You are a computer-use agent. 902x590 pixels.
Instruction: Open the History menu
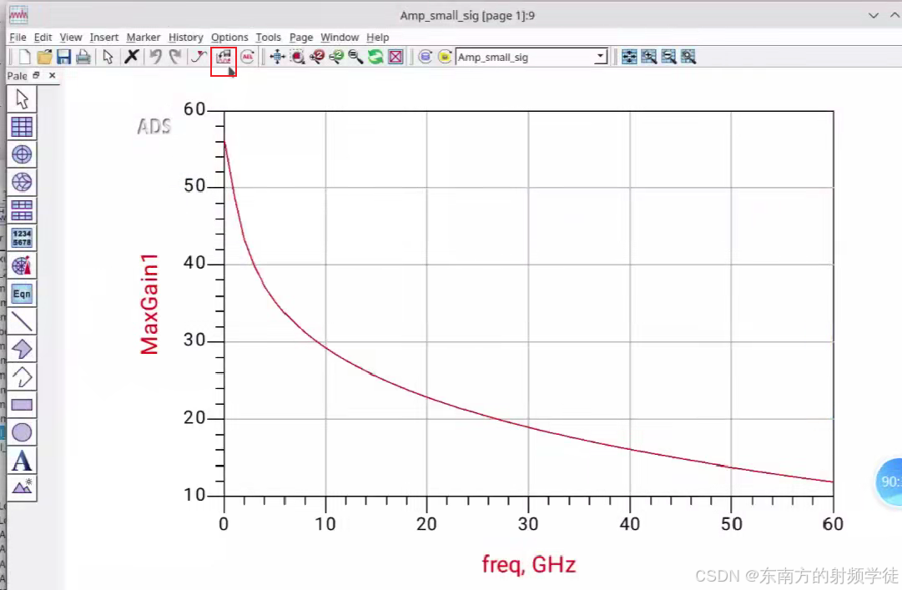pos(186,37)
